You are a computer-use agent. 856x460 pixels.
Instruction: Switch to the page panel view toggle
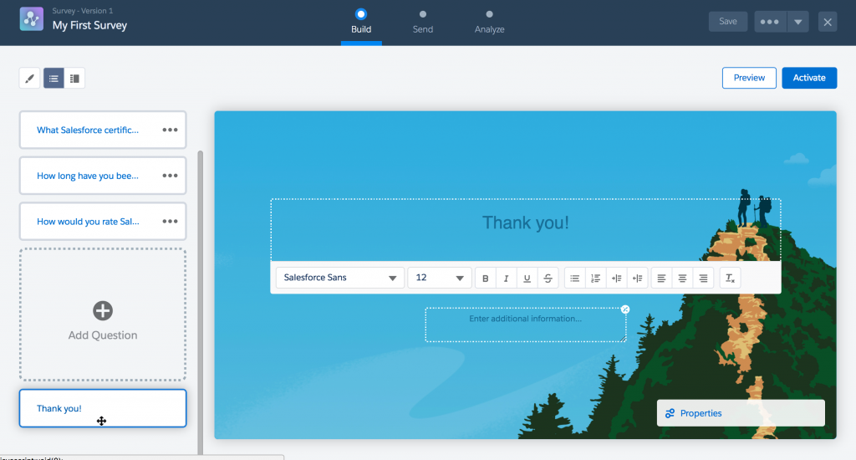[x=74, y=79]
